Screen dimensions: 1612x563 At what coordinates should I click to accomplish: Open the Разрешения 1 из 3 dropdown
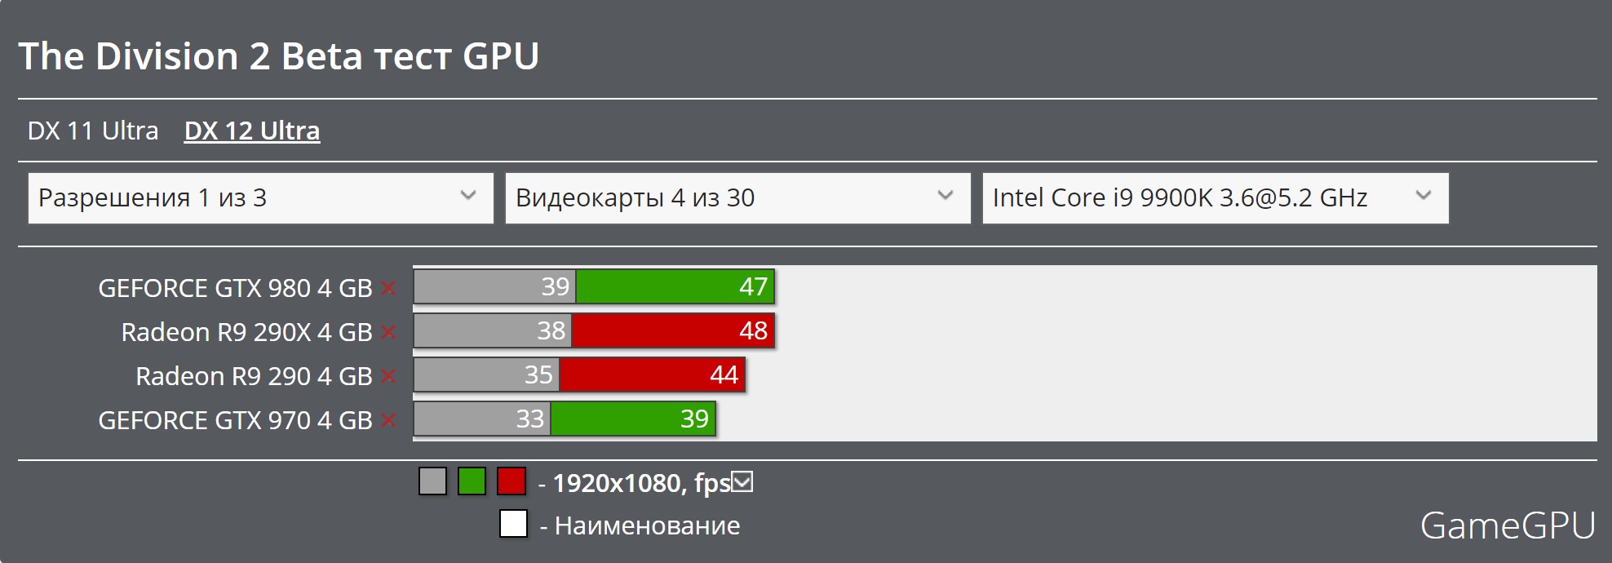tap(261, 197)
